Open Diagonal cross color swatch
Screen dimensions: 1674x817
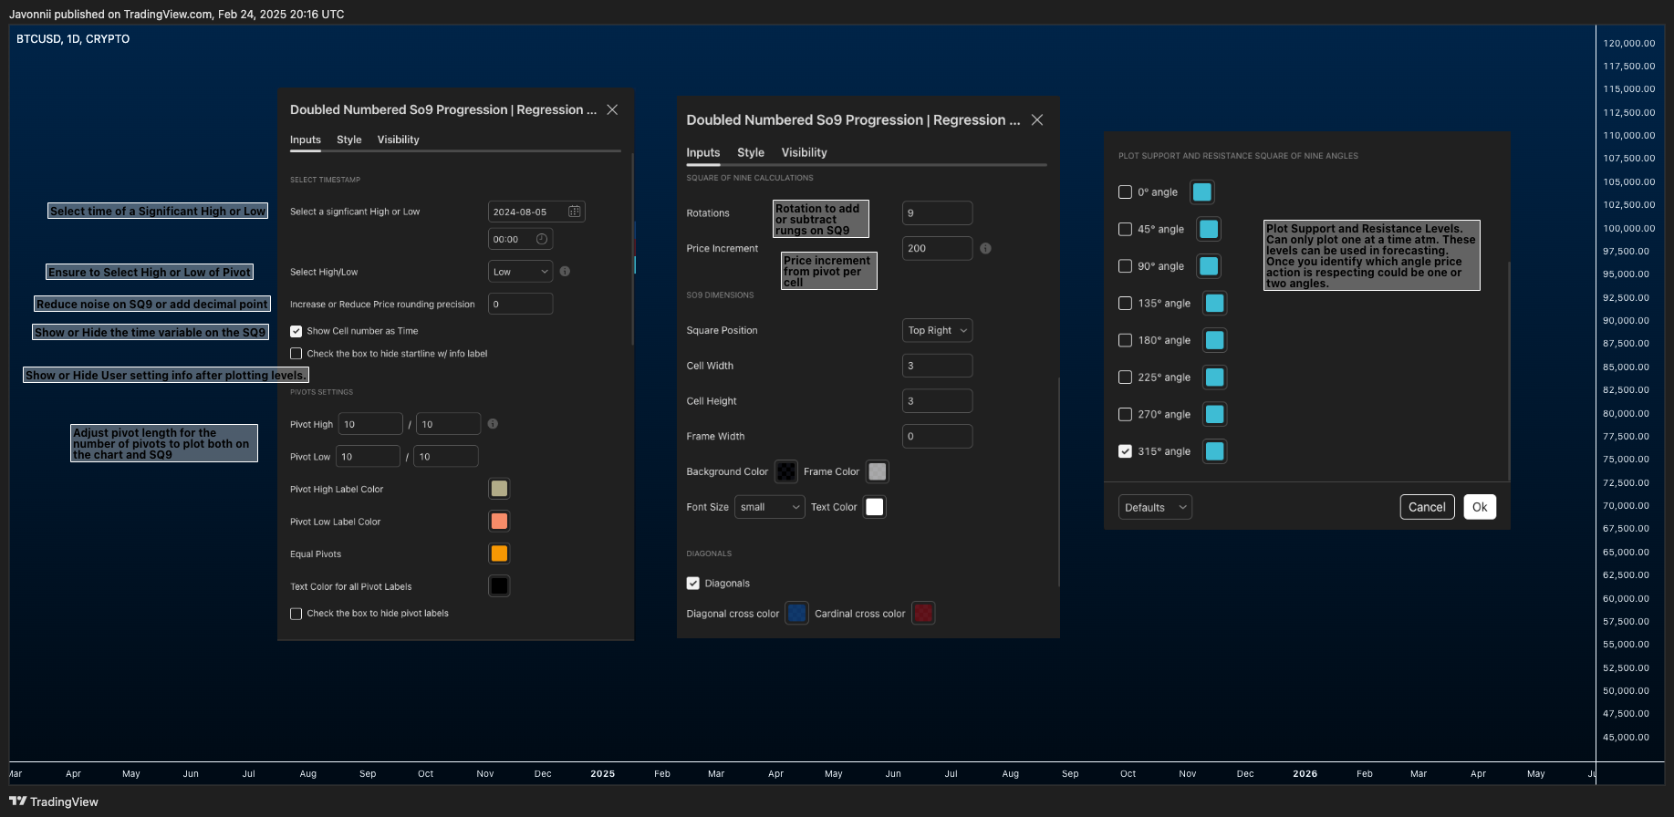[796, 614]
